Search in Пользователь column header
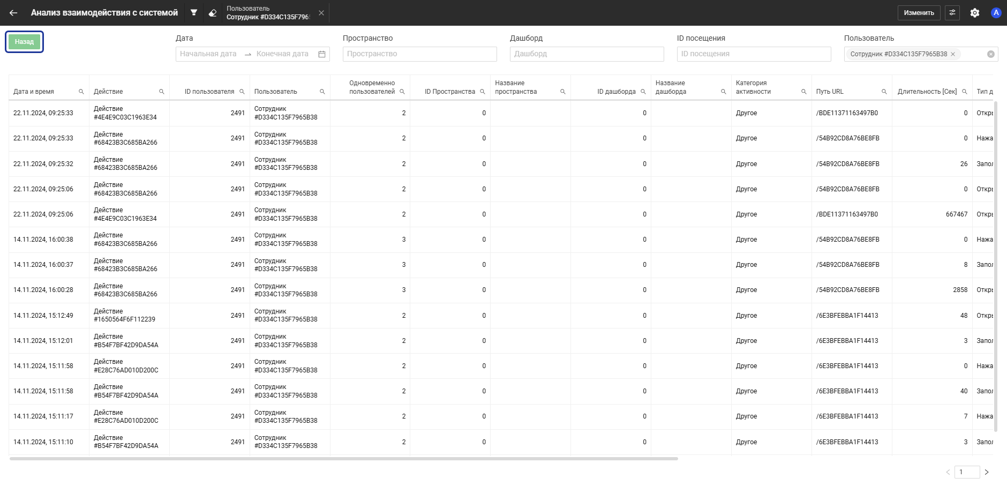The image size is (1007, 493). [x=322, y=92]
